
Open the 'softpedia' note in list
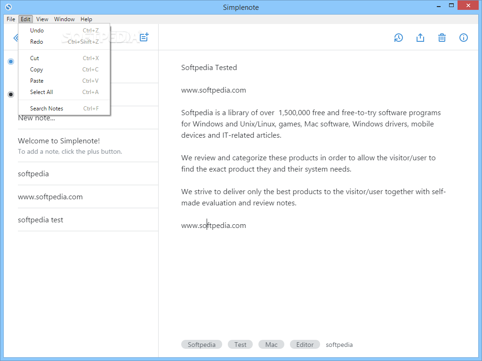(88, 174)
